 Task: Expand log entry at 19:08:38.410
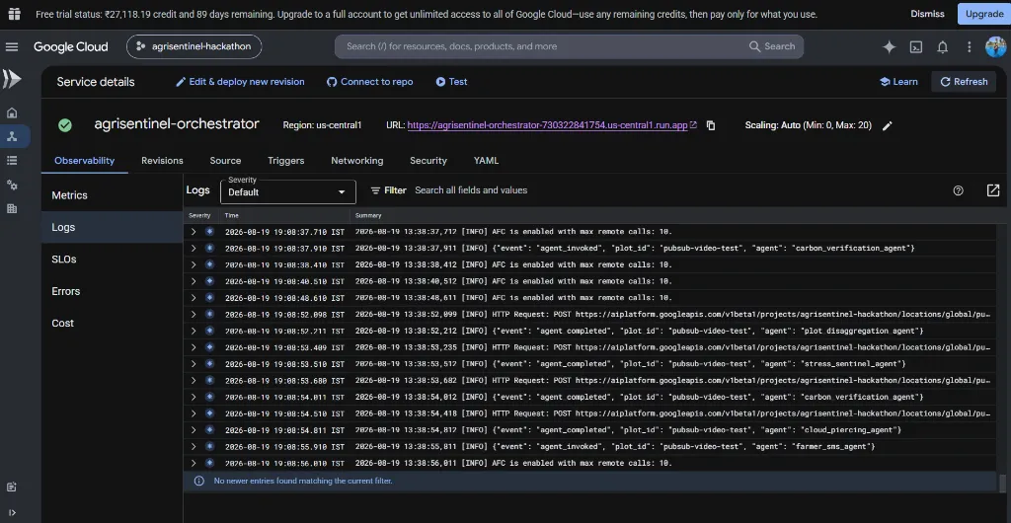[193, 264]
